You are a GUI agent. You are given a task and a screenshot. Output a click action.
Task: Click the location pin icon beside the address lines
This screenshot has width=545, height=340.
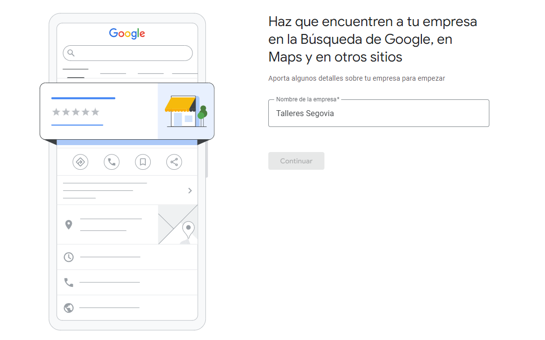pyautogui.click(x=69, y=225)
